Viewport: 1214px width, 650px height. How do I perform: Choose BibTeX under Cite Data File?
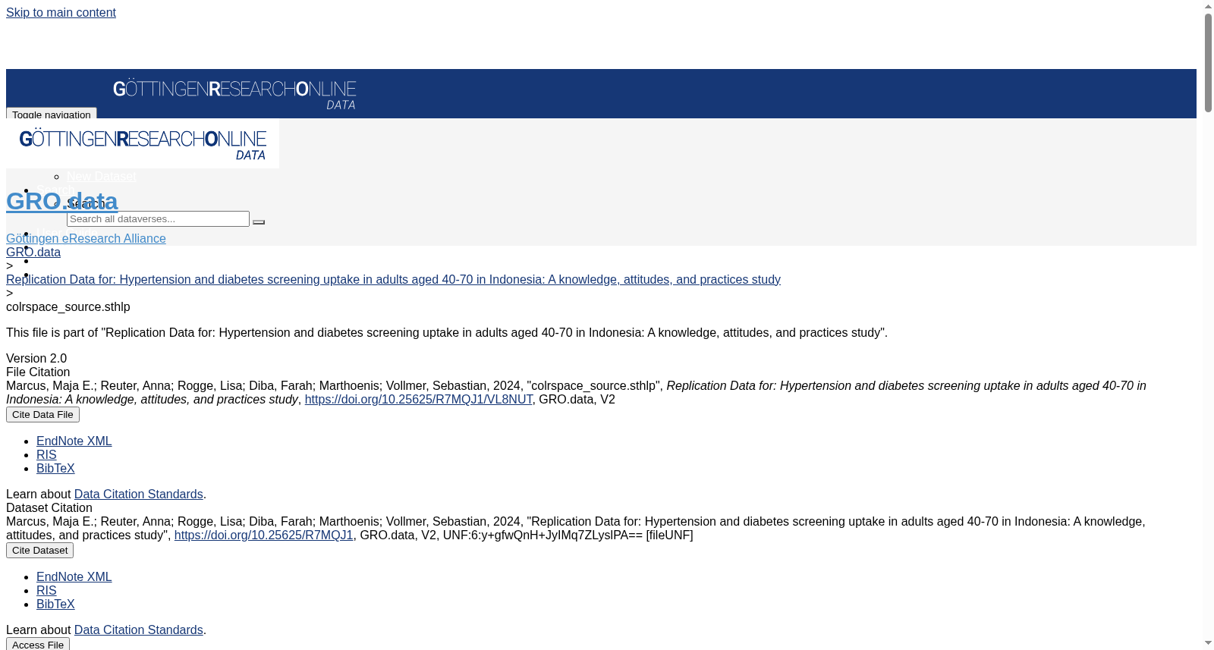click(55, 469)
